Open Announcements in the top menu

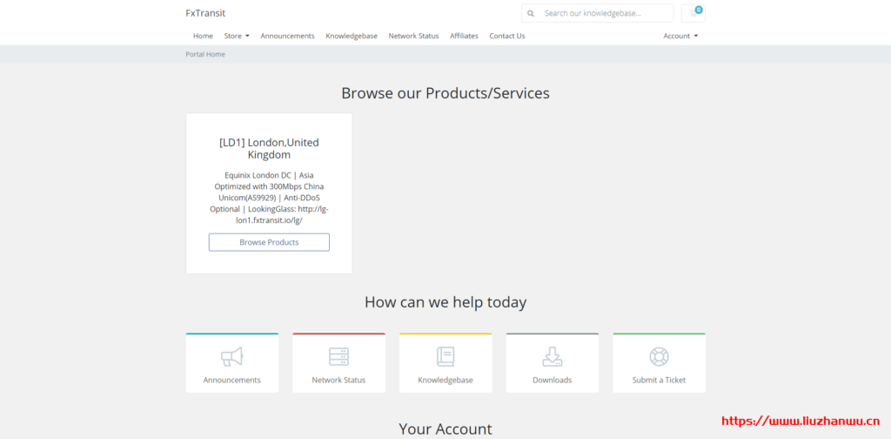point(287,36)
